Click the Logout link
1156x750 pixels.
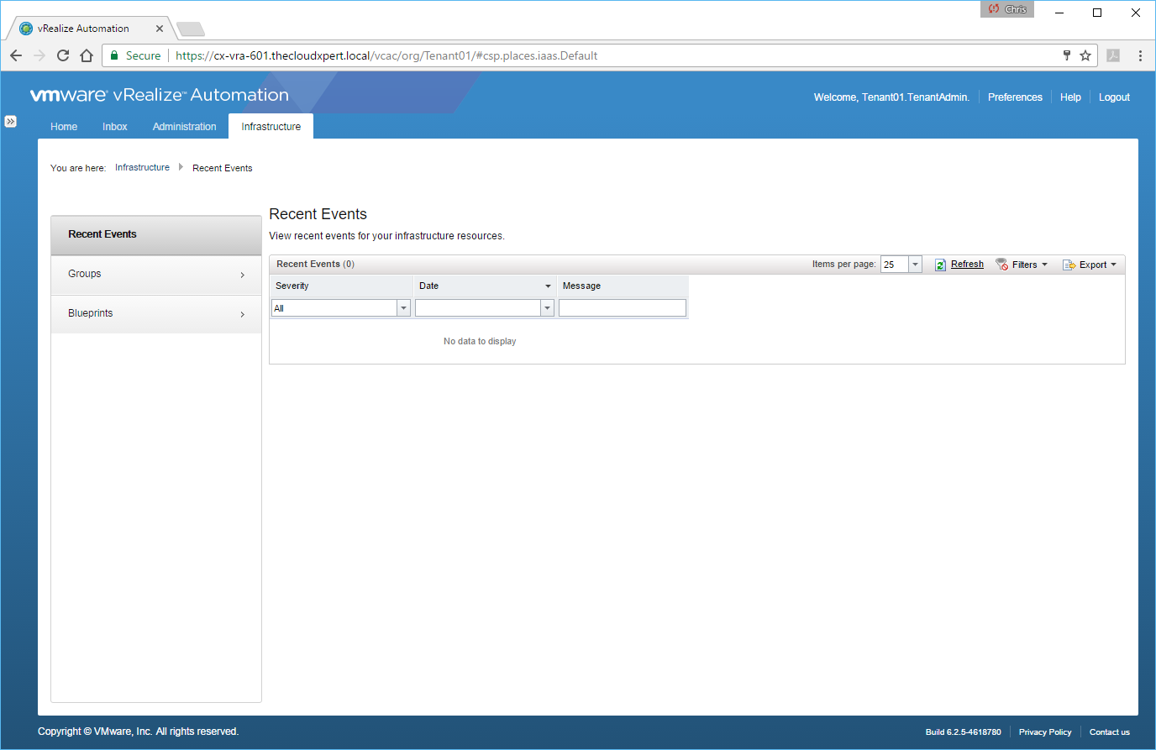[x=1114, y=97]
